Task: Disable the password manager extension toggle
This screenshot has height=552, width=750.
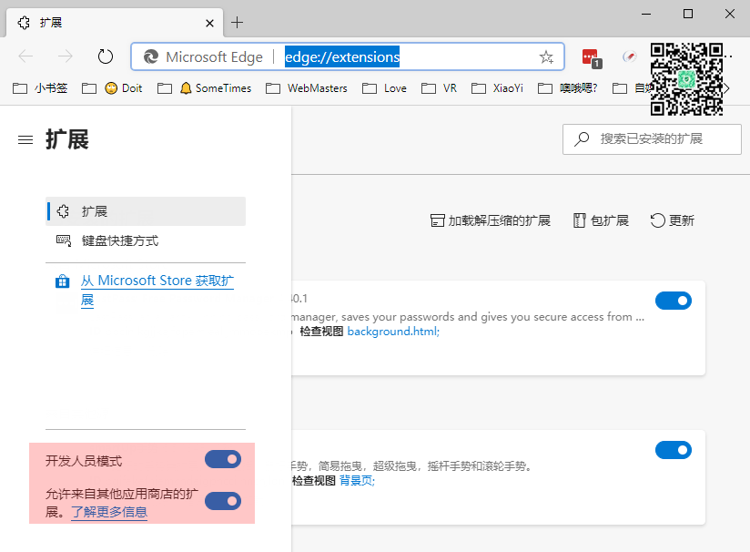Action: tap(674, 301)
